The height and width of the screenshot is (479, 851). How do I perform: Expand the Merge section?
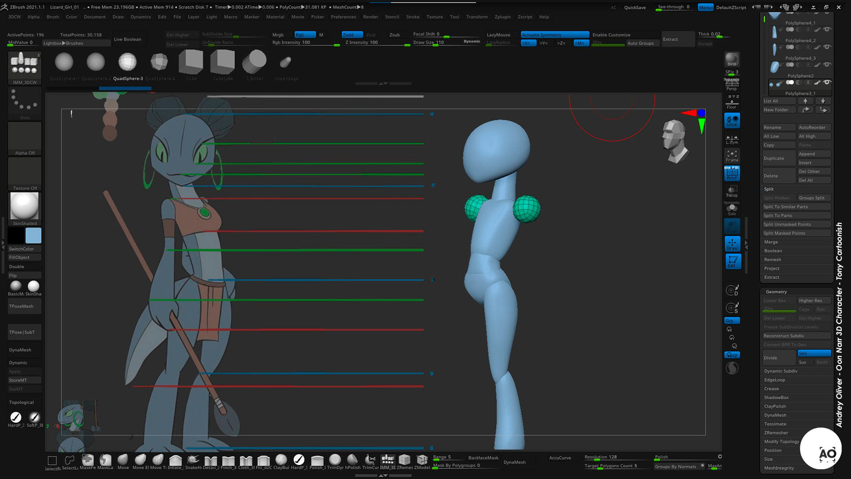click(x=771, y=242)
